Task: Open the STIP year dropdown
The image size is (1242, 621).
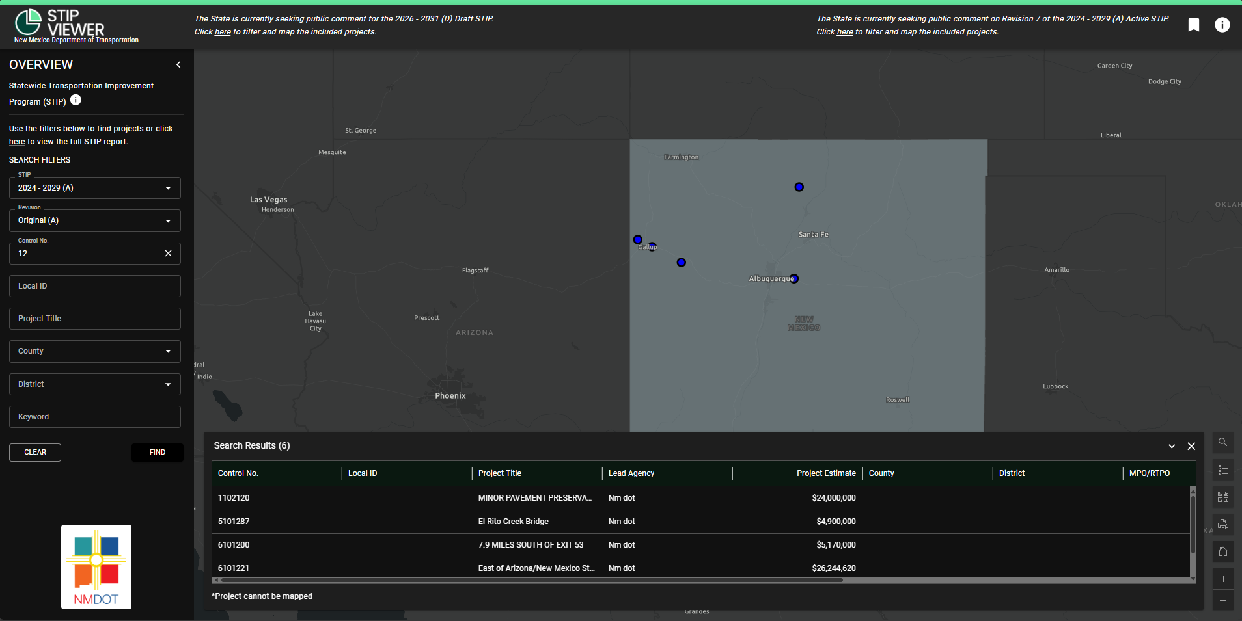Action: pos(95,188)
